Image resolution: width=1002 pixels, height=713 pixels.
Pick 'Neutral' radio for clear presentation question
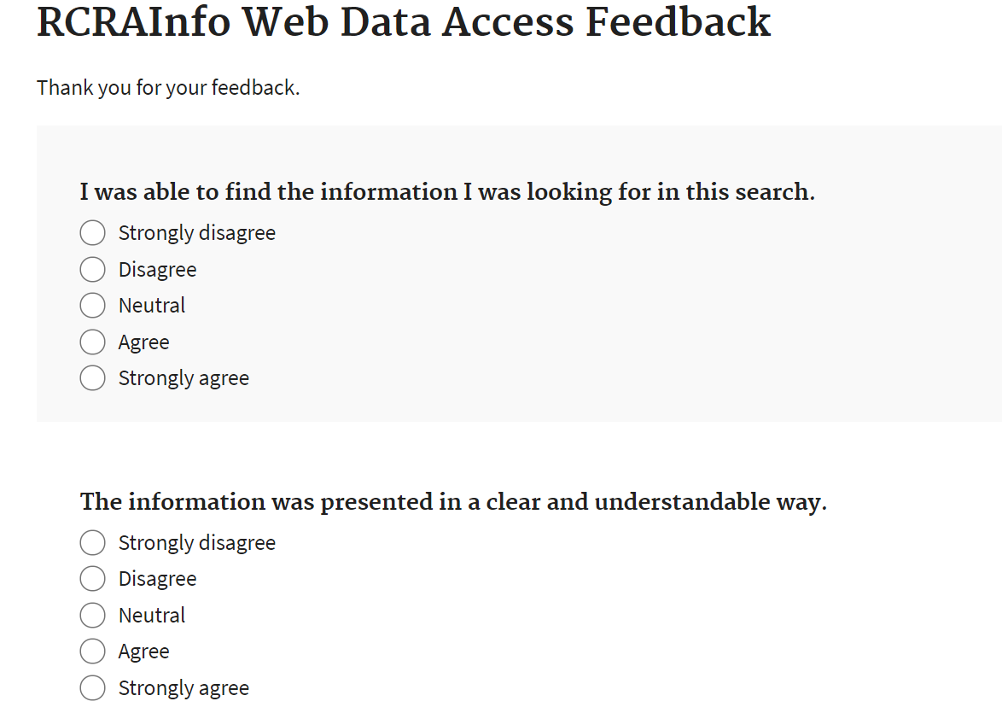click(x=92, y=615)
